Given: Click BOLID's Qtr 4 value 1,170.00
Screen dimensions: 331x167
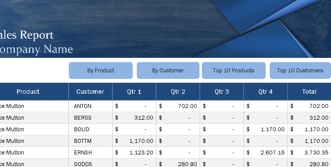Looking at the screenshot, I should tap(265, 129).
